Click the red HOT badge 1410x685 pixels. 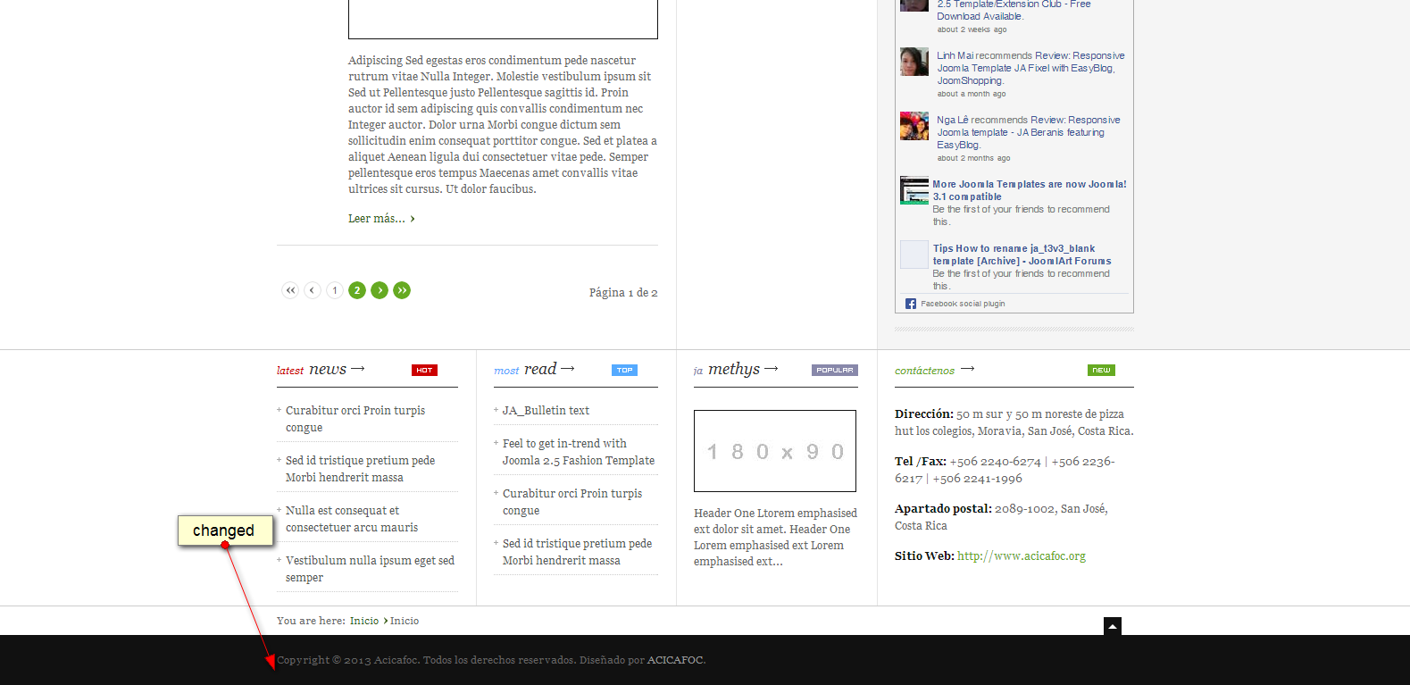click(424, 370)
